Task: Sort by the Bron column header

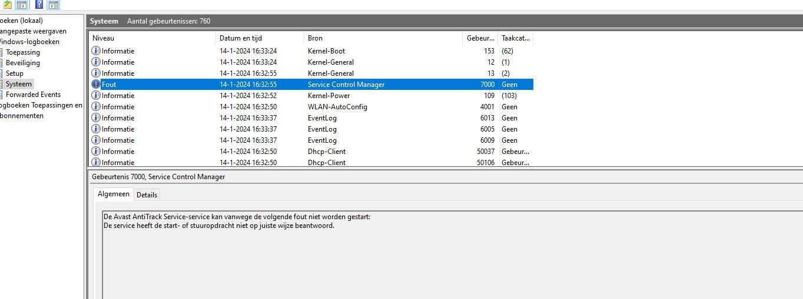Action: pyautogui.click(x=383, y=38)
